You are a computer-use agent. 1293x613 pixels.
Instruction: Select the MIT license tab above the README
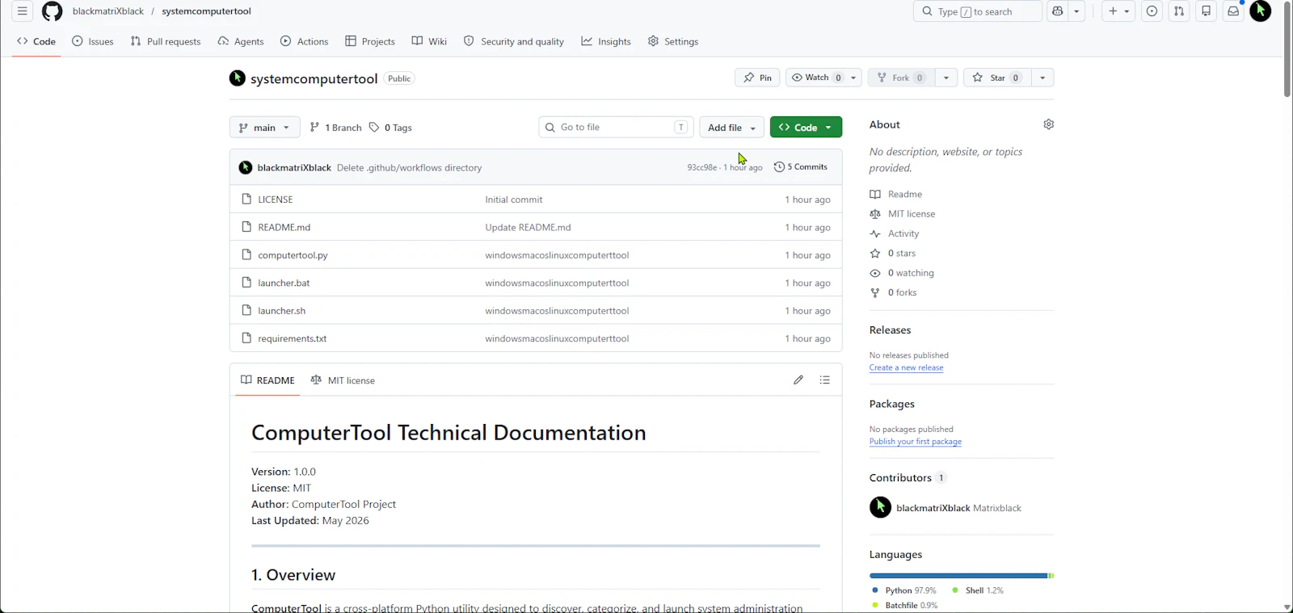point(343,380)
